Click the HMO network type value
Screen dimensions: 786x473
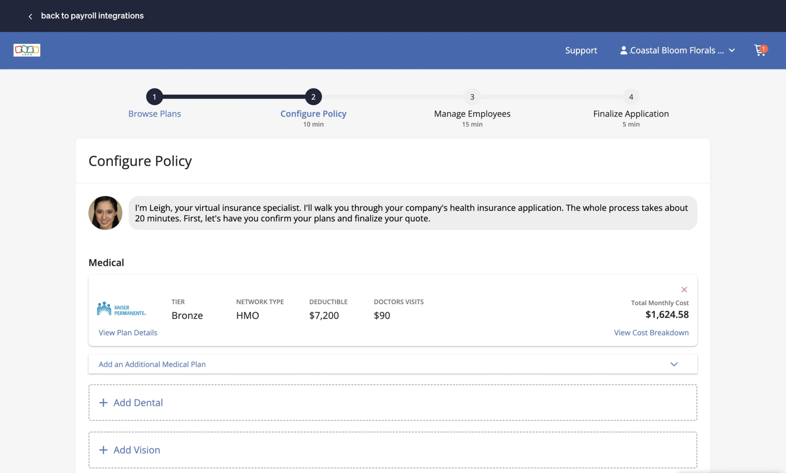click(x=248, y=316)
